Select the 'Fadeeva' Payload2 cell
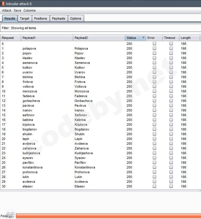201x219 pixels. click(81, 96)
